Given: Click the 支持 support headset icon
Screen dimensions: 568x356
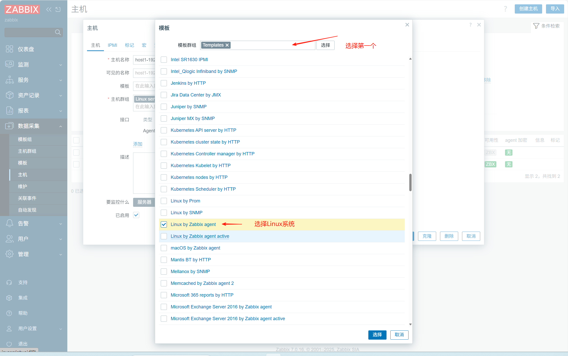Looking at the screenshot, I should coord(9,282).
